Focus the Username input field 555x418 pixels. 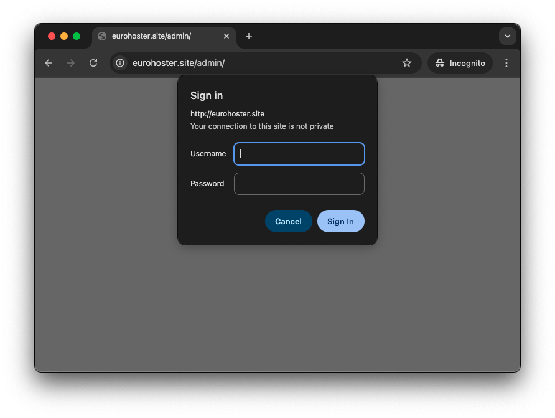[299, 154]
